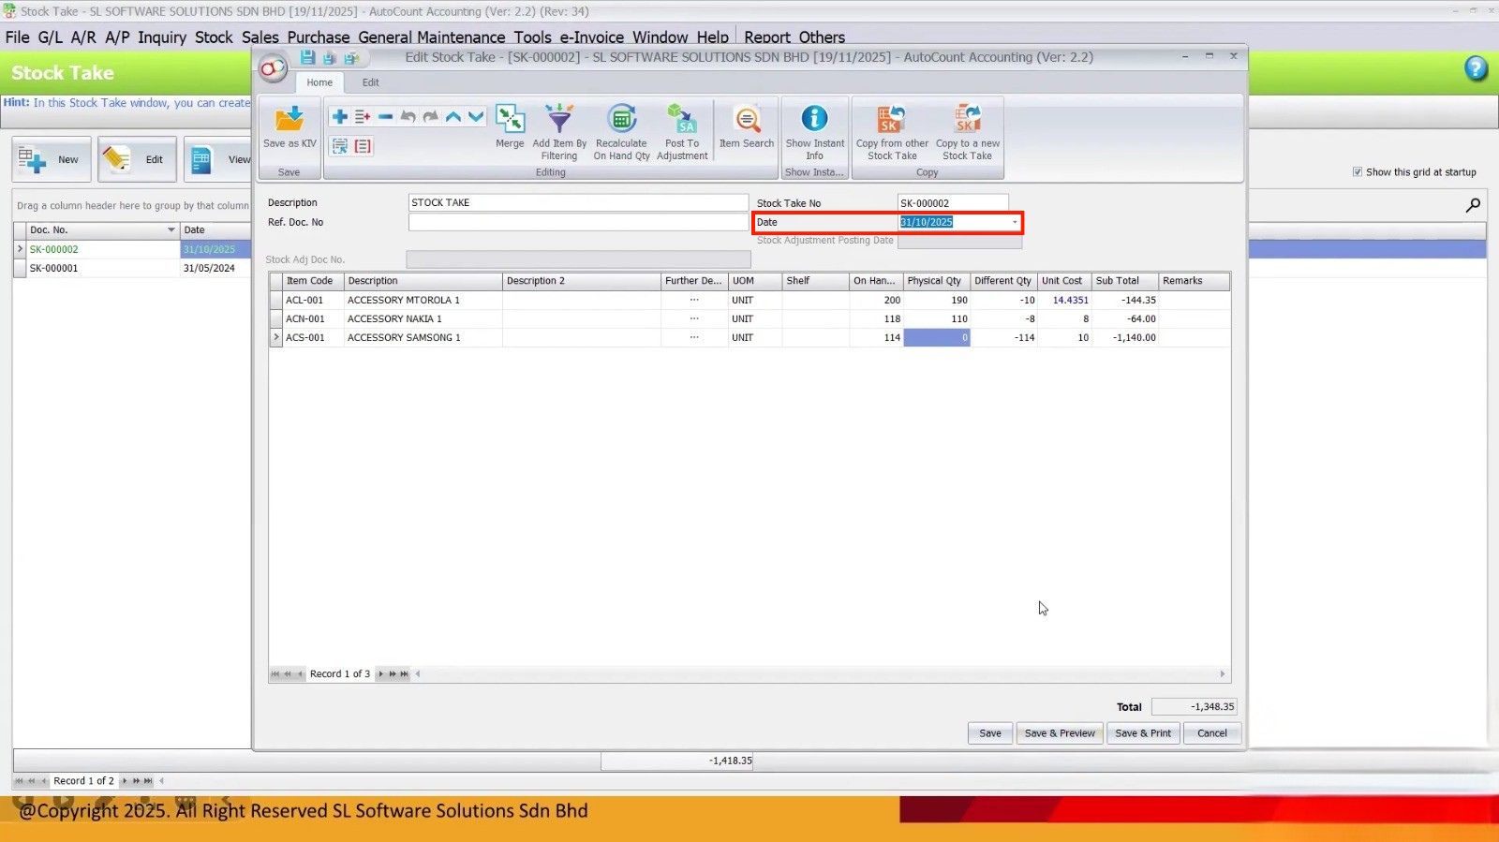Viewport: 1499px width, 842px height.
Task: Click the Ref. Doc. No input field
Action: pos(578,223)
